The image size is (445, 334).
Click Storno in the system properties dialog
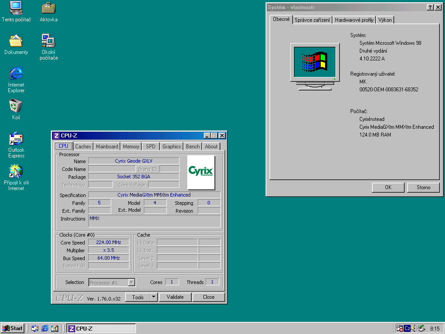tap(423, 187)
